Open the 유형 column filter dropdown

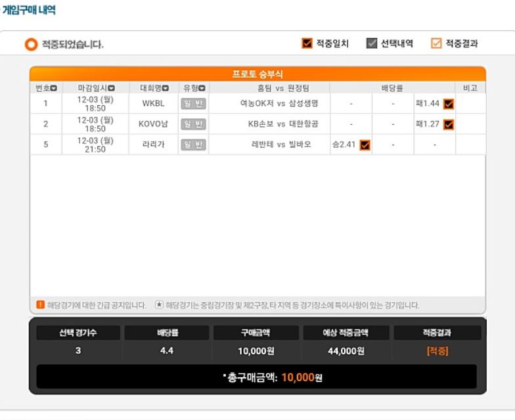coord(202,88)
